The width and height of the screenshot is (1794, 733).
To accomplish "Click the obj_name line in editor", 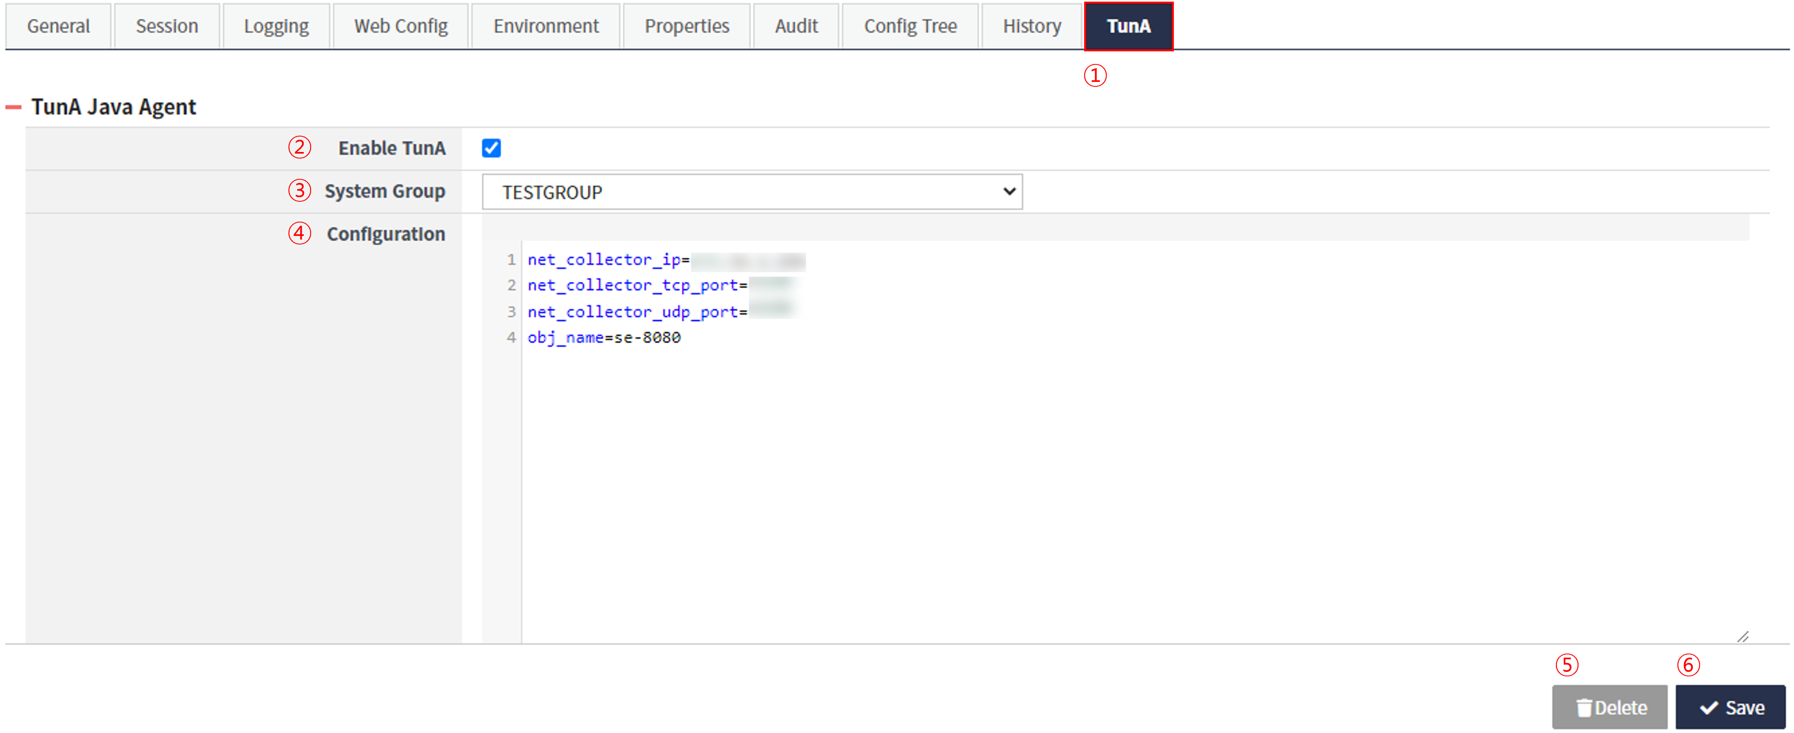I will (603, 338).
